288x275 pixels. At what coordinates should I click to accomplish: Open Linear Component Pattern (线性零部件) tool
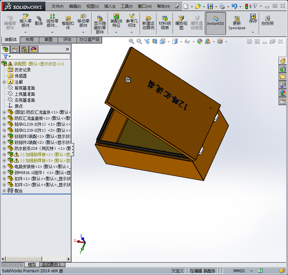[52, 20]
